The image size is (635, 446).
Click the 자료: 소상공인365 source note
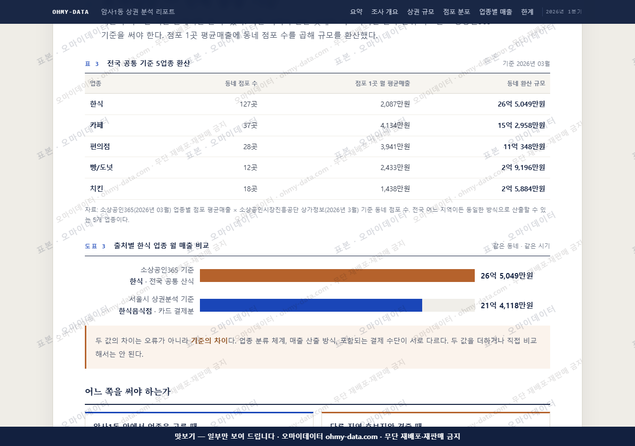pos(317,215)
